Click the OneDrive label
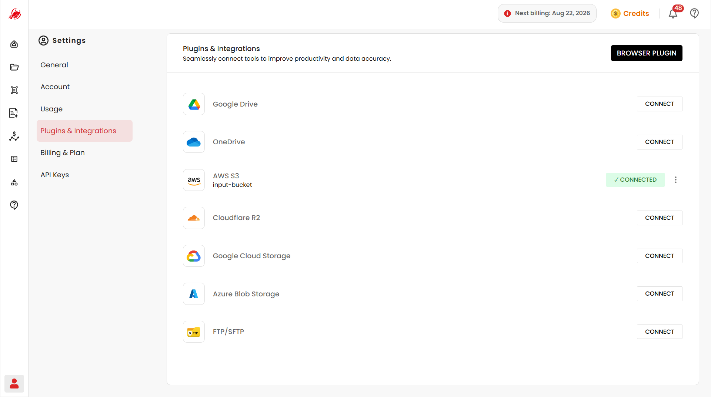Viewport: 711px width, 397px height. click(228, 142)
